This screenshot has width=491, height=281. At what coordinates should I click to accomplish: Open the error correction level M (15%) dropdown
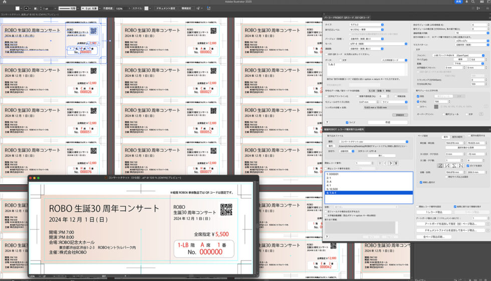tap(367, 30)
